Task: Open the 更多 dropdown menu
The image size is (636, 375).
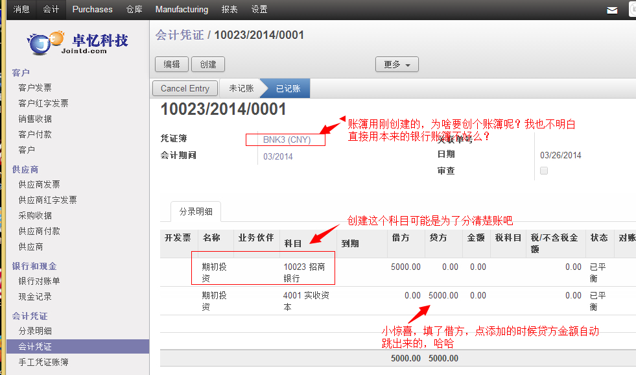Action: (x=397, y=65)
